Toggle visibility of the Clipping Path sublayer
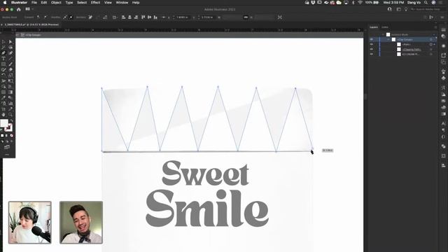The image size is (448, 252). click(x=372, y=49)
